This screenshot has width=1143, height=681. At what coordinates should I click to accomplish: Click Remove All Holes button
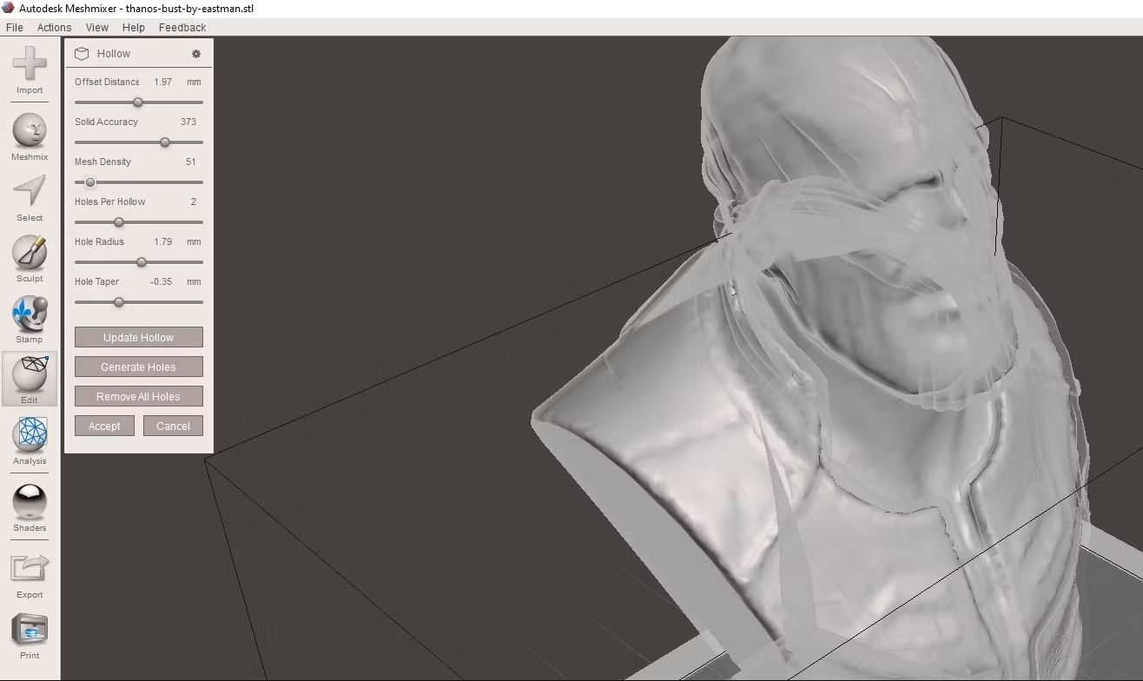click(139, 396)
